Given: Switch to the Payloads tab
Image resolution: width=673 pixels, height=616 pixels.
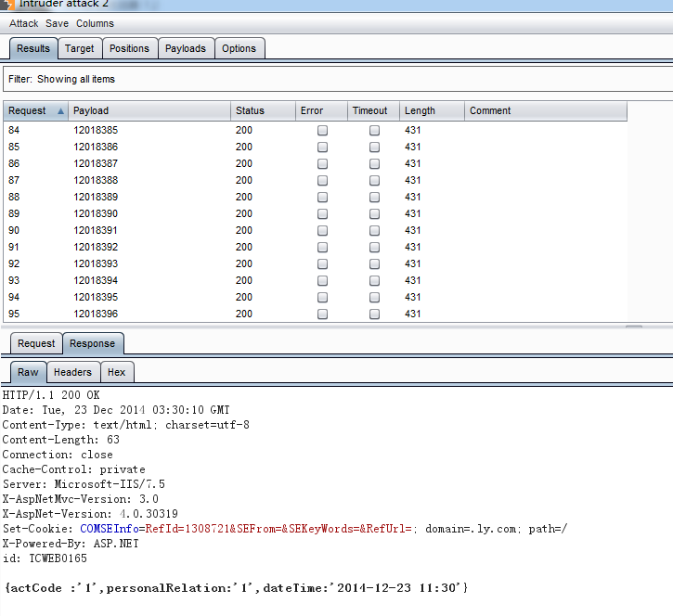Looking at the screenshot, I should coord(186,48).
